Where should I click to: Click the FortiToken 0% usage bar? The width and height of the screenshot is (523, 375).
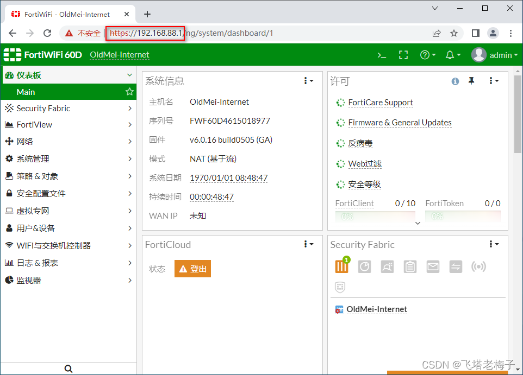[x=463, y=217]
